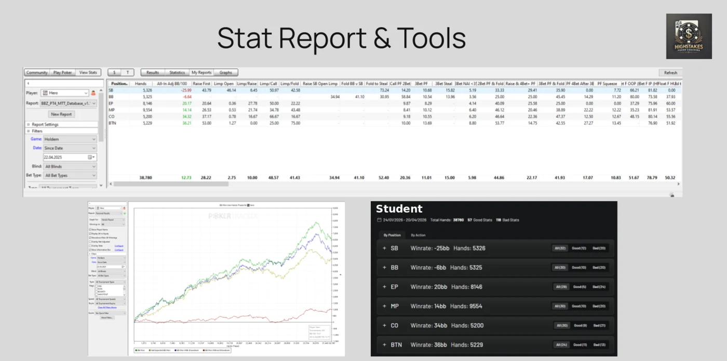Open the Blind All Blinds dropdown

click(71, 166)
